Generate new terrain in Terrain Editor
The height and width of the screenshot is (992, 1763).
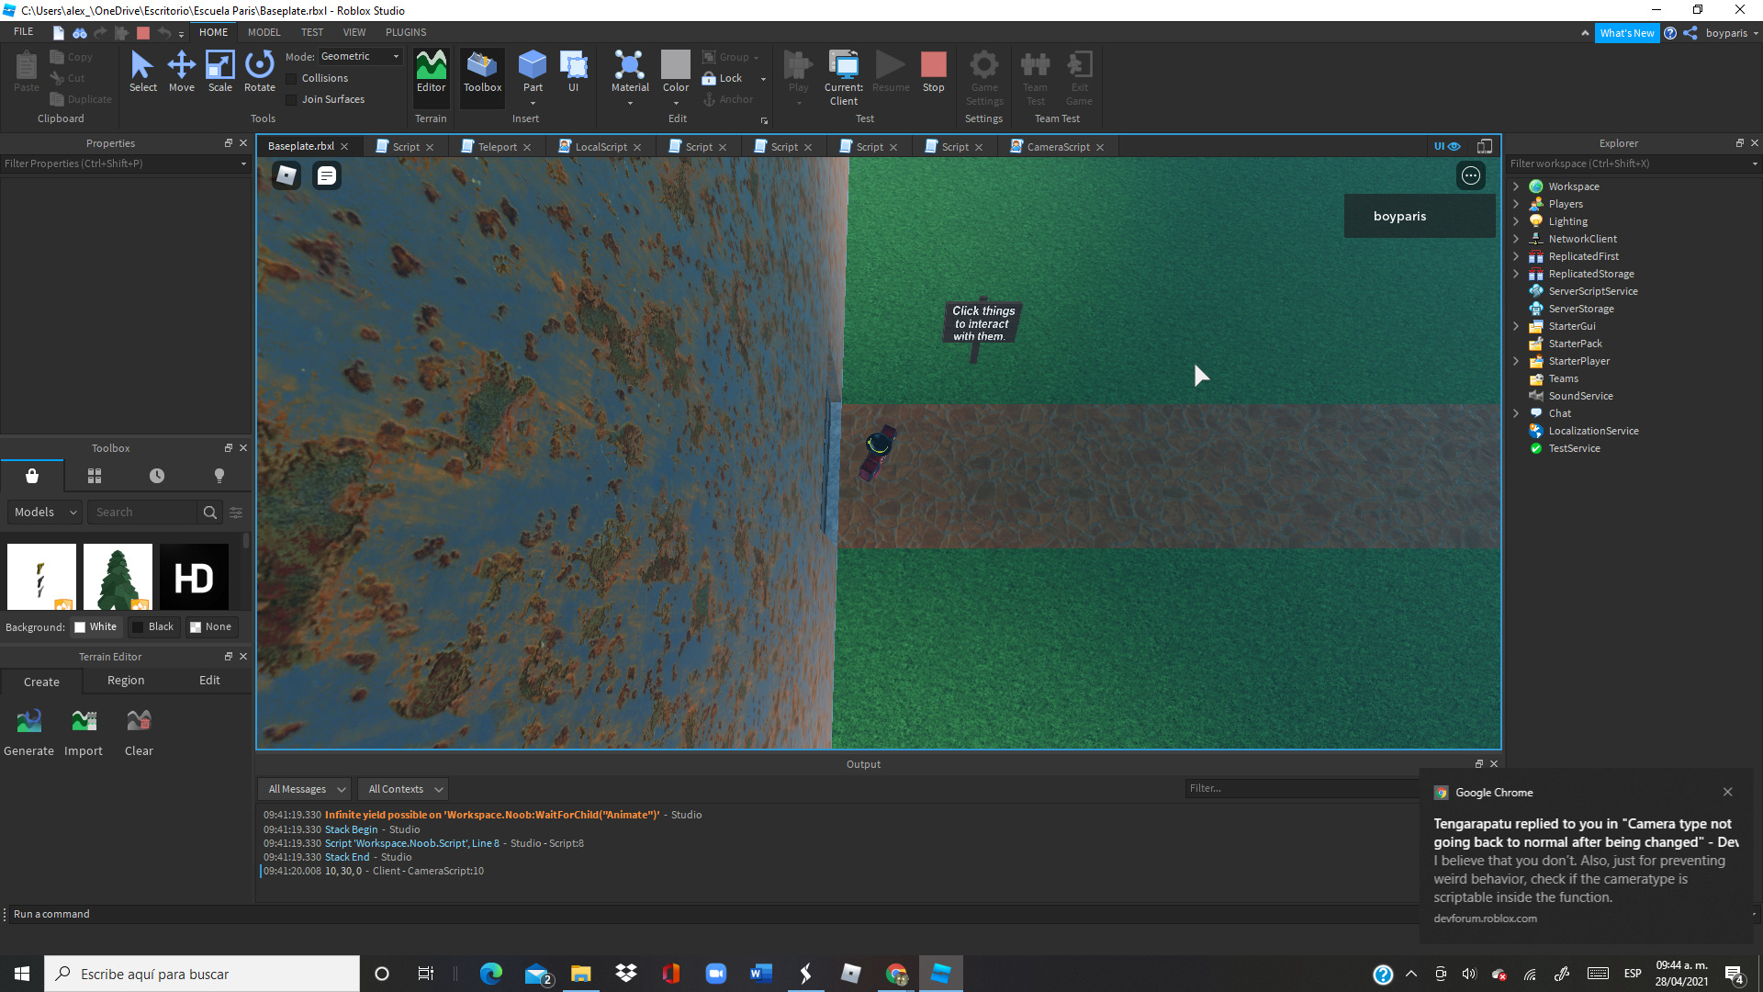coord(28,728)
